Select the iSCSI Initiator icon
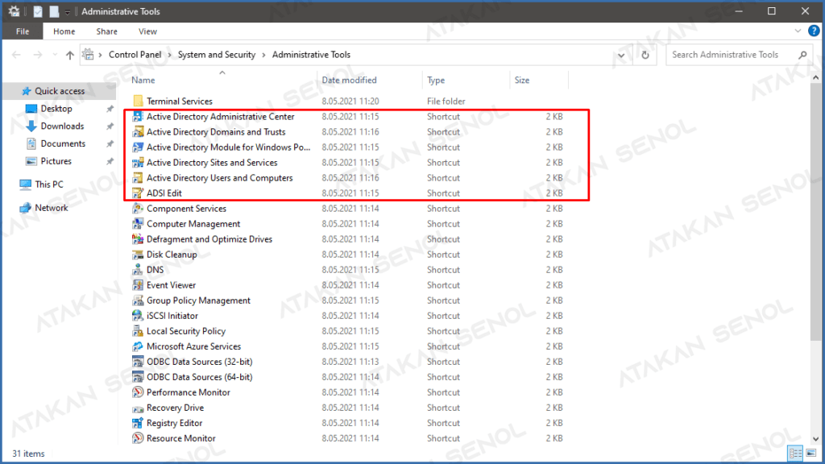The width and height of the screenshot is (825, 464). [138, 316]
